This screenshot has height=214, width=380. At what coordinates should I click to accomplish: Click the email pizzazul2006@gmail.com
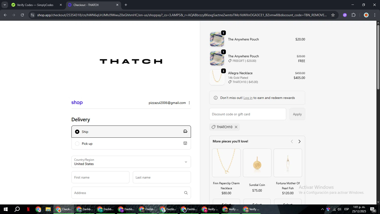point(167,103)
